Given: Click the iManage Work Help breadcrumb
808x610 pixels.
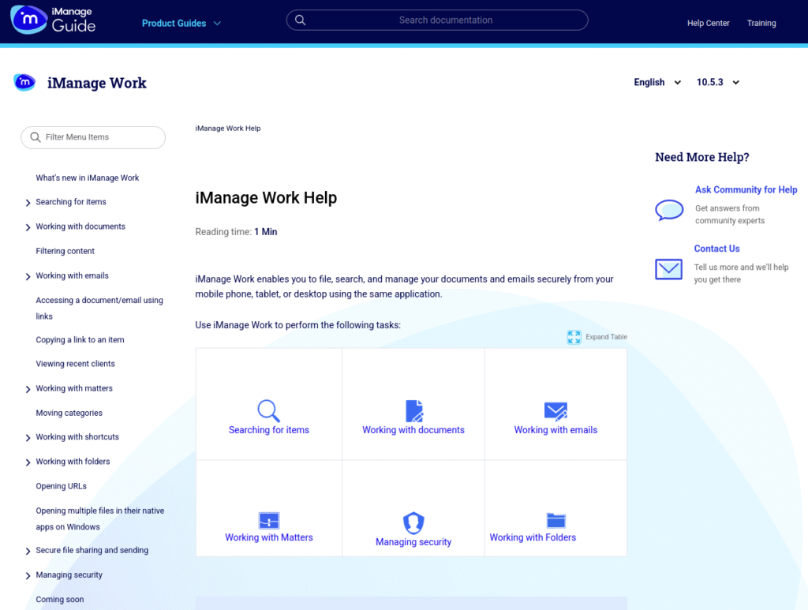Looking at the screenshot, I should point(228,129).
